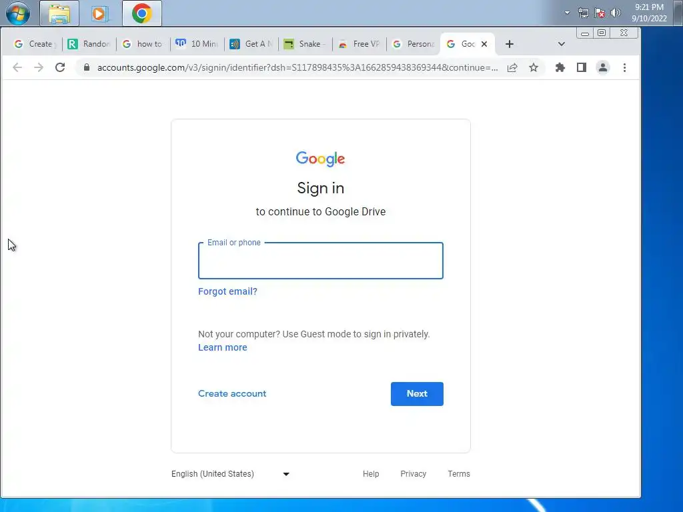Focus the Email or phone field
The image size is (683, 512).
321,261
